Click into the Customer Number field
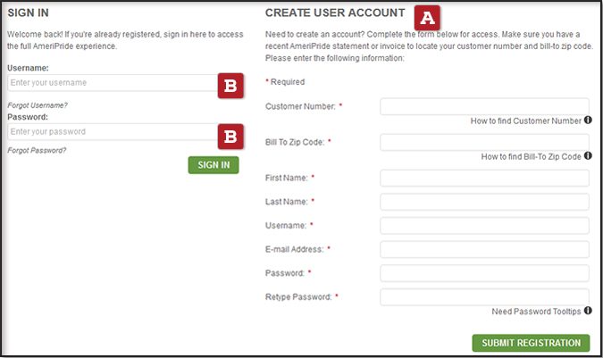This screenshot has width=603, height=358. point(484,106)
